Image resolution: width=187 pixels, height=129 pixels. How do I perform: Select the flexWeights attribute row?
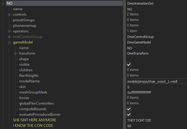[28, 76]
